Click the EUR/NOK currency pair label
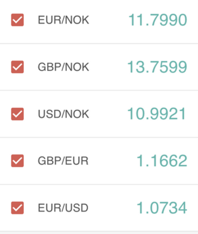Image resolution: width=198 pixels, height=234 pixels. [63, 20]
